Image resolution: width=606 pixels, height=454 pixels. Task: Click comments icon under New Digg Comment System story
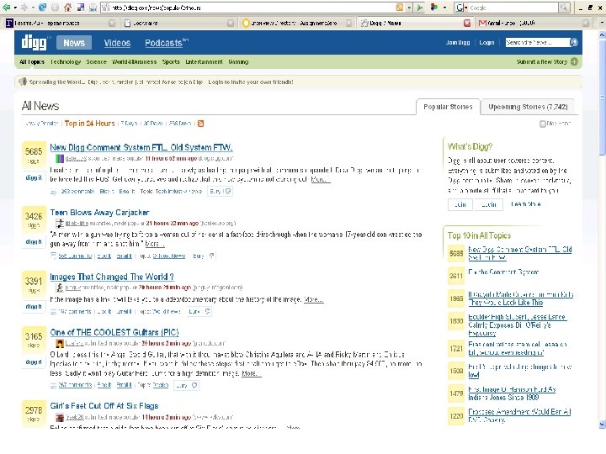point(53,191)
